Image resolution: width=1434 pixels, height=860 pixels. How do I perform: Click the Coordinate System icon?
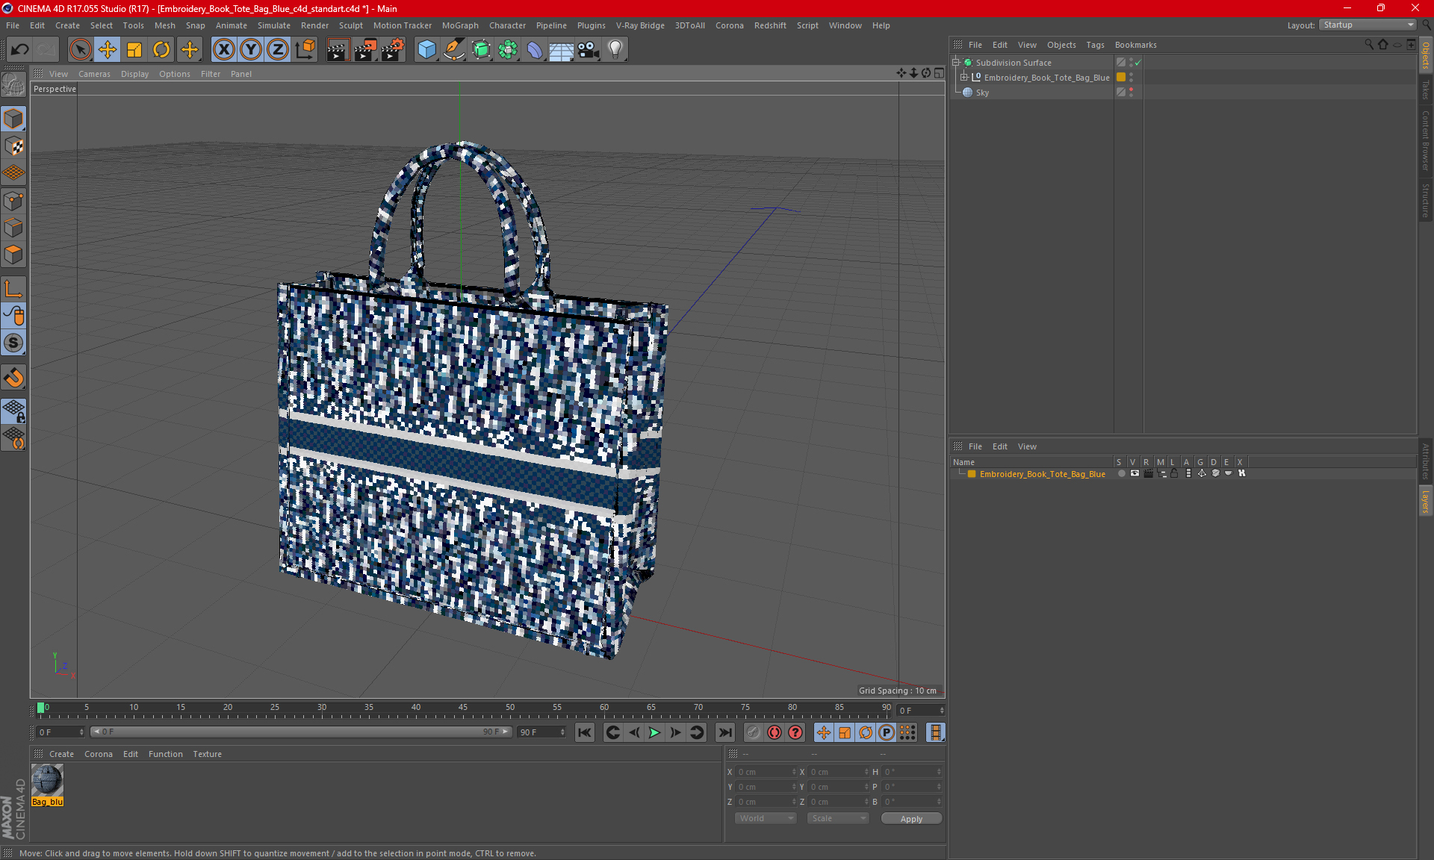click(x=305, y=50)
